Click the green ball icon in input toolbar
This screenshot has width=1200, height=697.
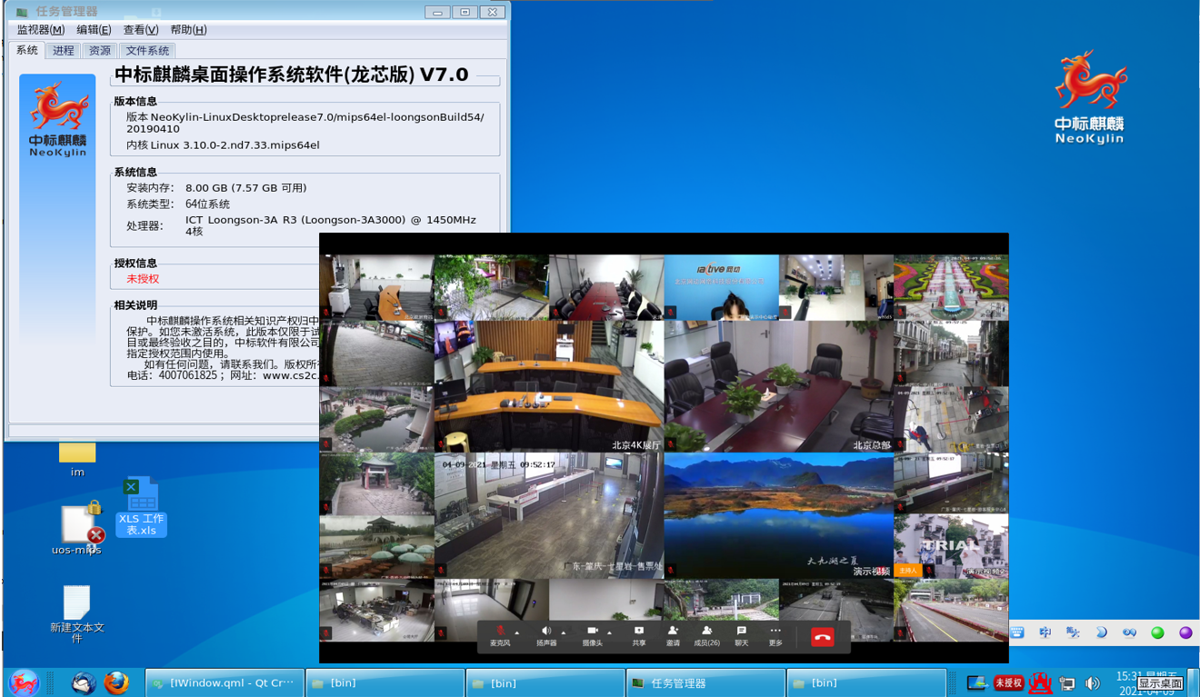tap(1157, 632)
